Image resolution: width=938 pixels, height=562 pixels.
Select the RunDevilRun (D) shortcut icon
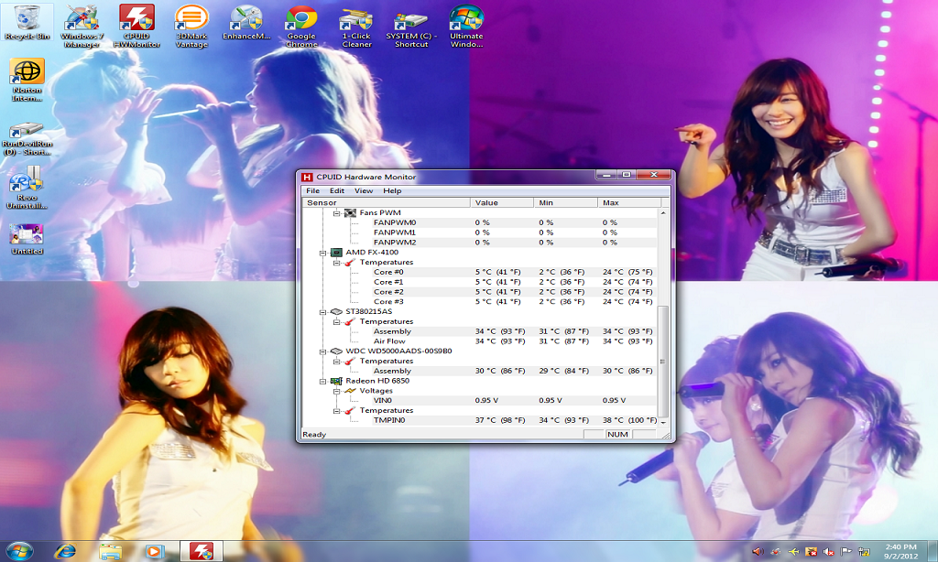coord(27,139)
